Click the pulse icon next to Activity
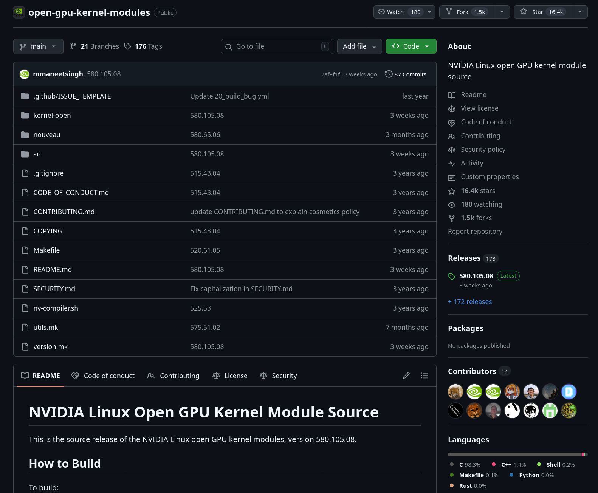Viewport: 598px width, 493px height. pos(452,163)
